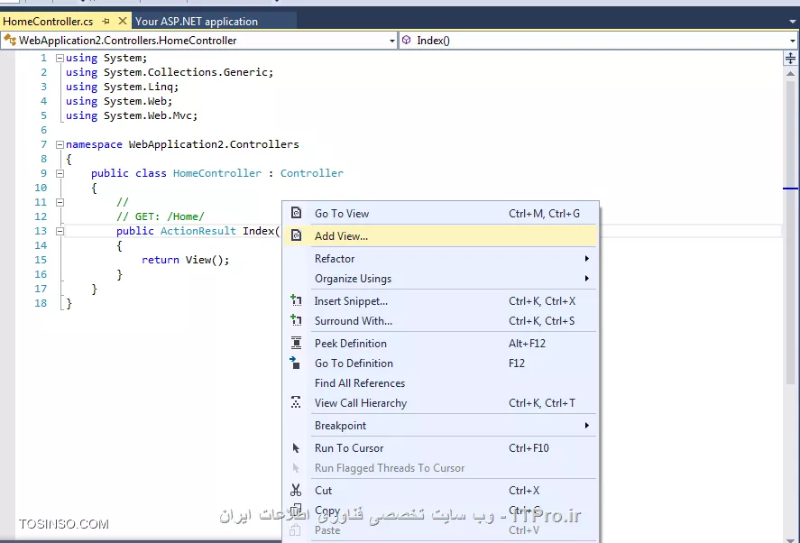Image resolution: width=800 pixels, height=543 pixels.
Task: Select Peek Definition entry
Action: (440, 343)
